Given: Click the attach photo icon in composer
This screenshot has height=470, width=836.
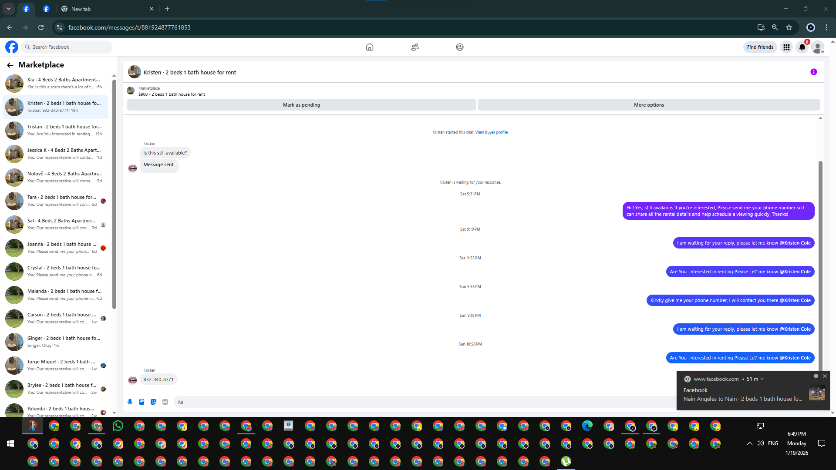Looking at the screenshot, I should coord(142,402).
